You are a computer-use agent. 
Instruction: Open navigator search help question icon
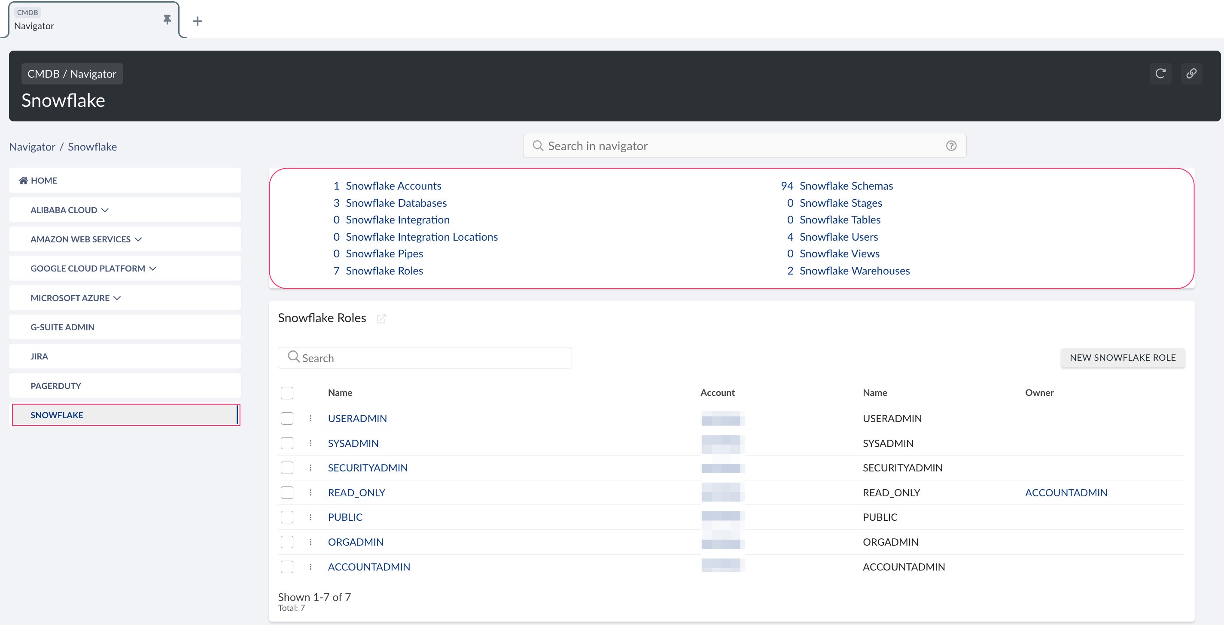pos(951,146)
